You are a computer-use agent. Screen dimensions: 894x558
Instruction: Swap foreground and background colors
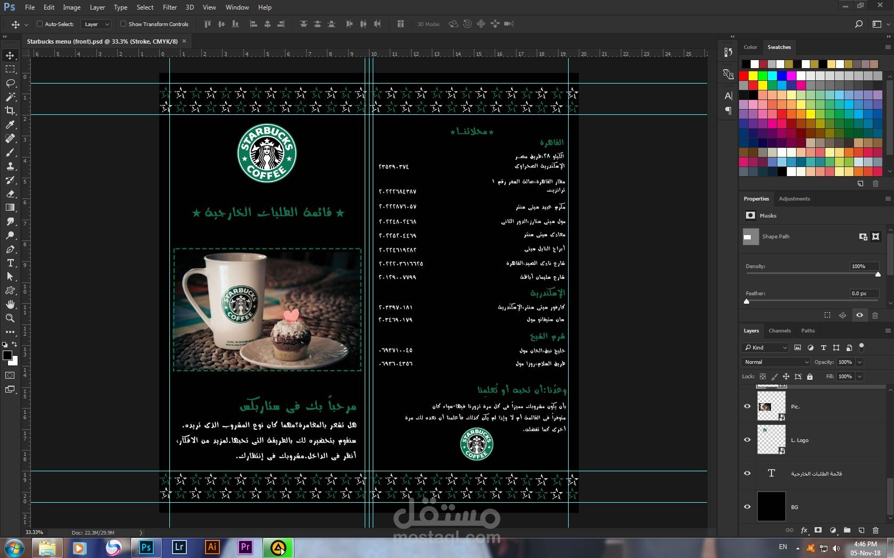(15, 344)
